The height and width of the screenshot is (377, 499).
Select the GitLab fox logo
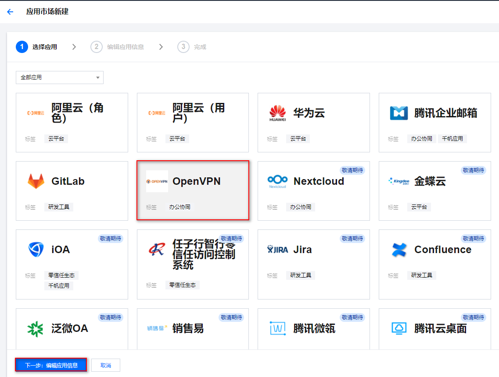36,181
